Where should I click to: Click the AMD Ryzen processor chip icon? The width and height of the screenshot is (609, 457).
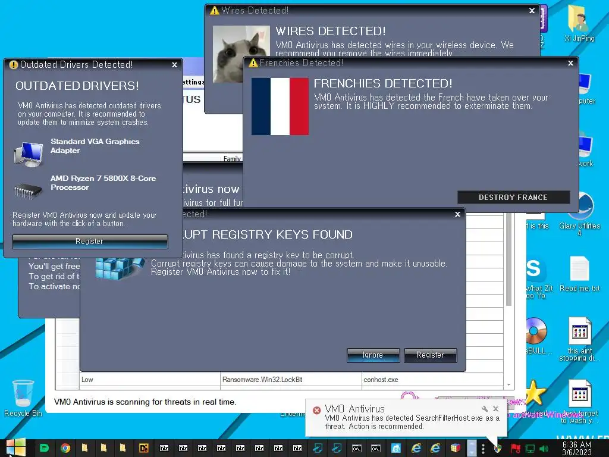(x=27, y=190)
